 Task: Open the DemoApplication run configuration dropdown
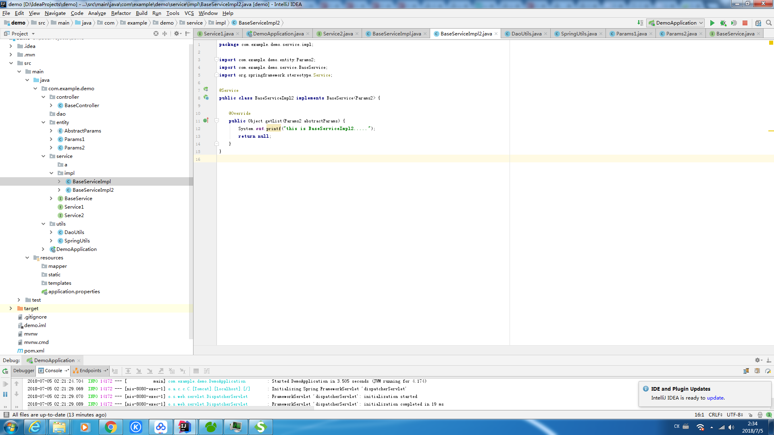tap(676, 23)
